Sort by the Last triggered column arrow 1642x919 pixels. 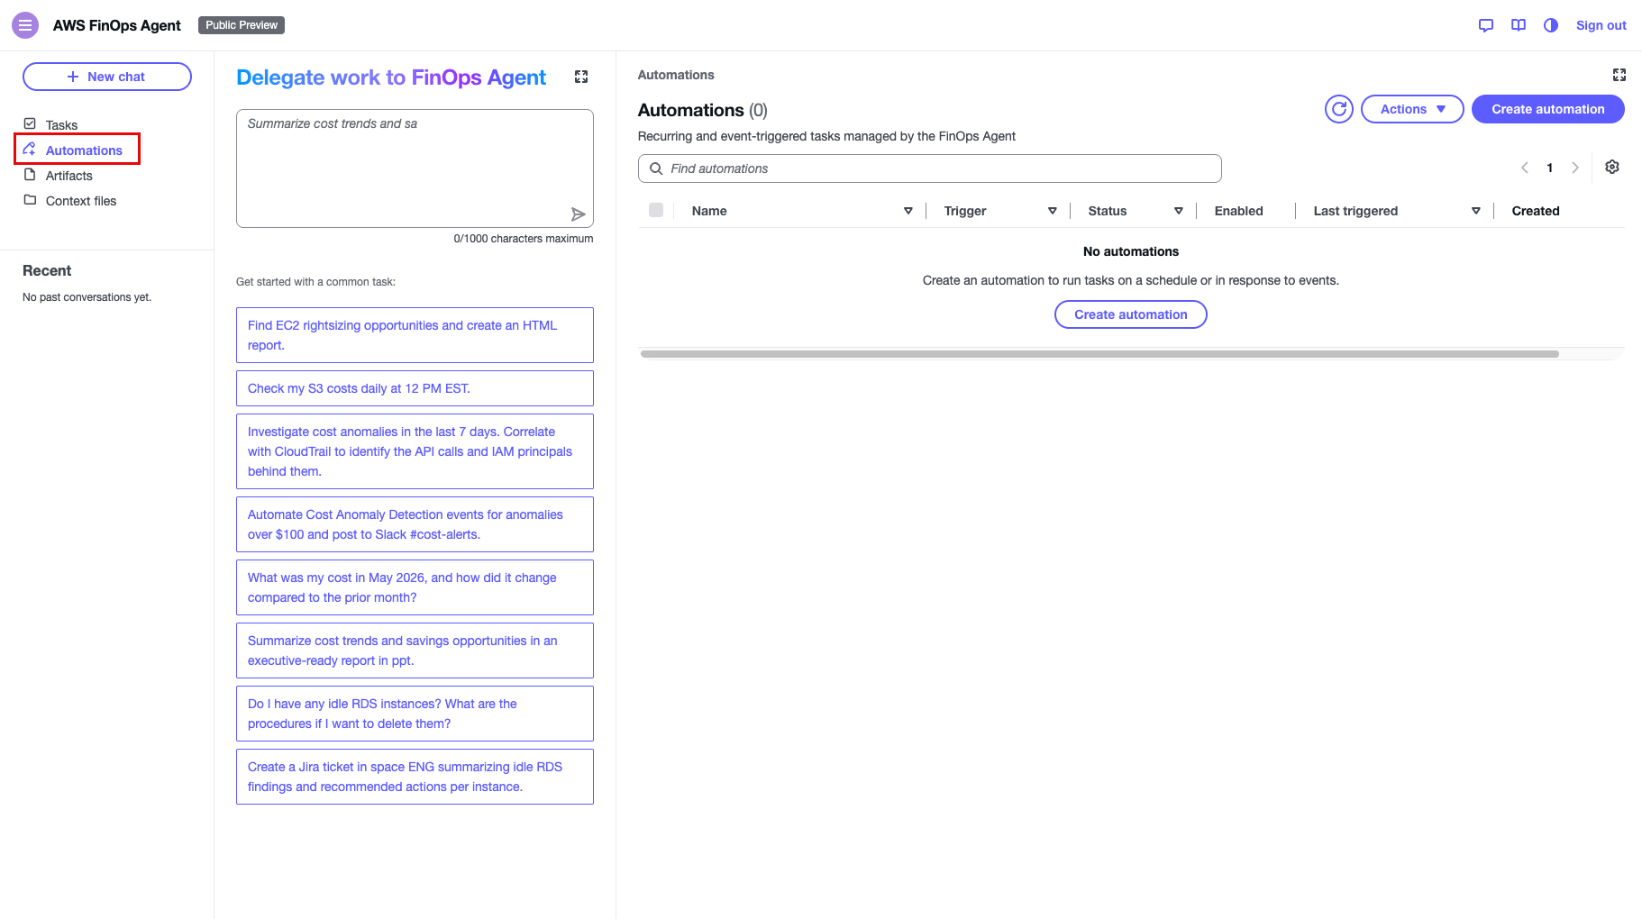[1476, 211]
